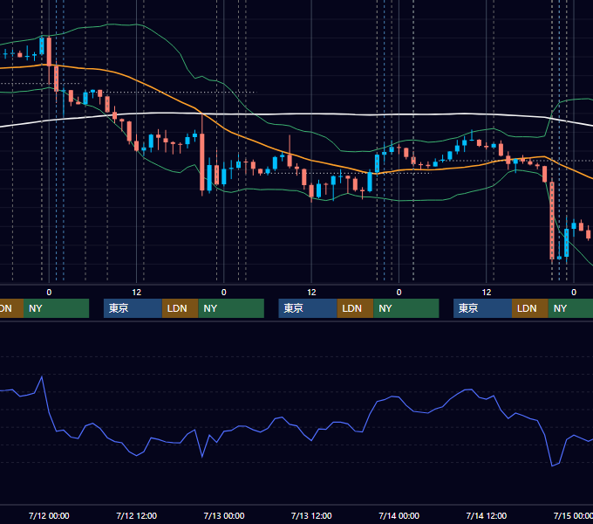Screen dimensions: 593x524
Task: Select the NY block after 7/13 LDN
Action: (406, 308)
